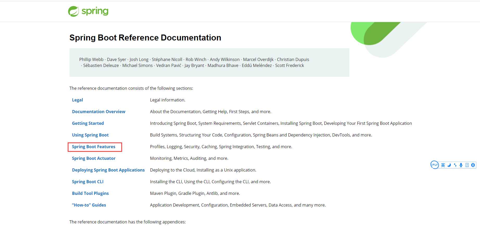480x226 pixels.
Task: Click the crescent moon icon in iFLY bar
Action: pyautogui.click(x=449, y=165)
